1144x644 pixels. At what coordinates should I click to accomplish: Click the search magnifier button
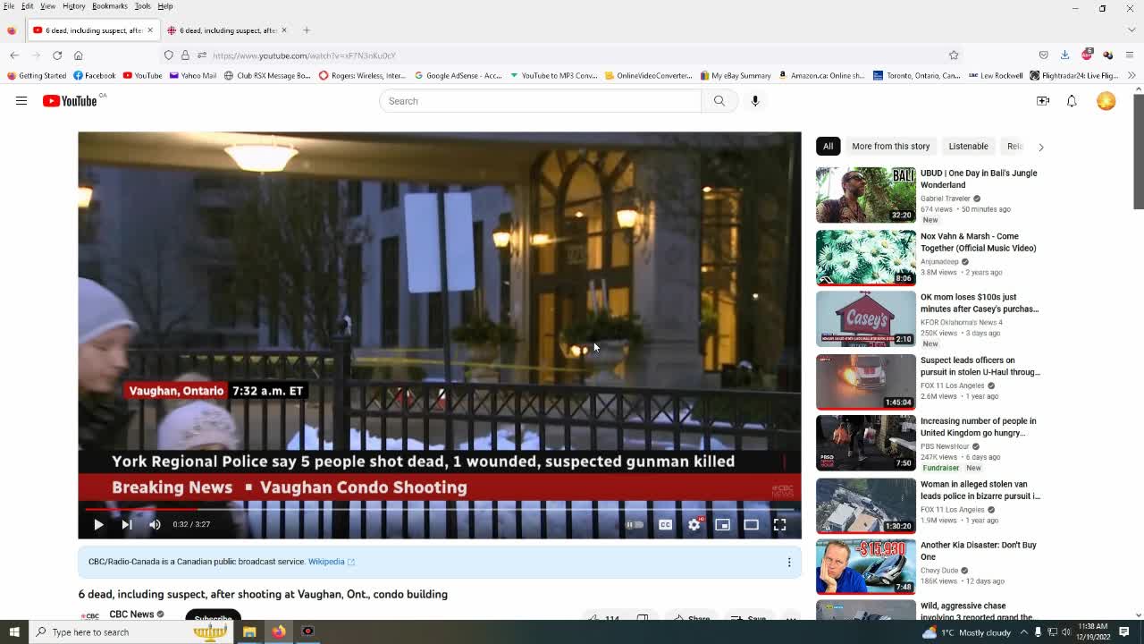click(719, 101)
